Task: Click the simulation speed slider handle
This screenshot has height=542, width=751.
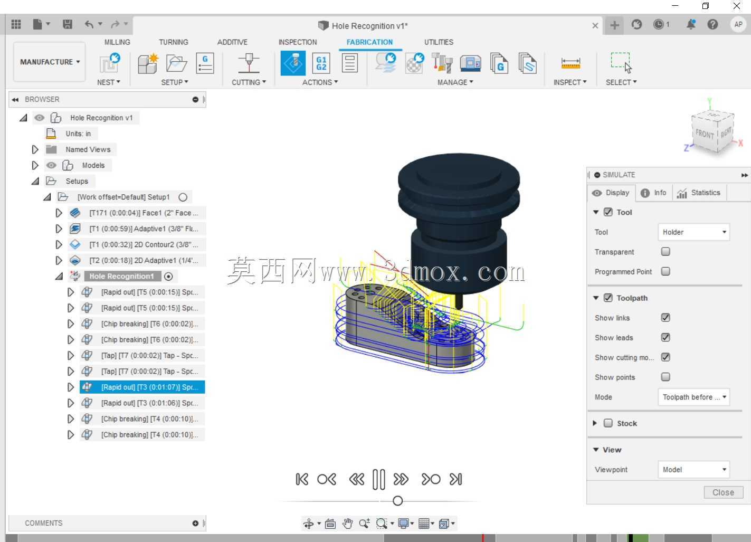Action: (398, 501)
